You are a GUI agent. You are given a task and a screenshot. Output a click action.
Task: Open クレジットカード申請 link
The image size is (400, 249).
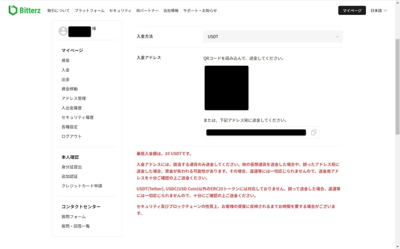[82, 186]
